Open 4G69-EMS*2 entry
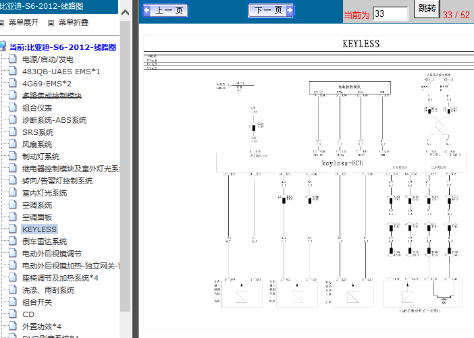Screen dimensions: 474x338 (x=47, y=84)
